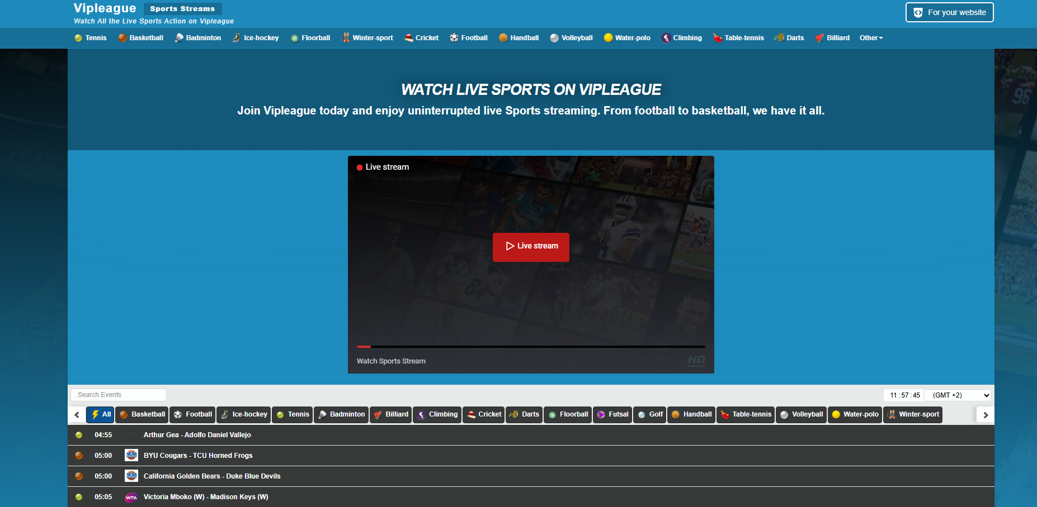Click the video progress bar

[x=530, y=346]
